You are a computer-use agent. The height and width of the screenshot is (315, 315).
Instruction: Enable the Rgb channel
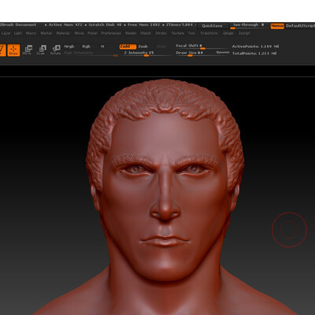pyautogui.click(x=86, y=46)
